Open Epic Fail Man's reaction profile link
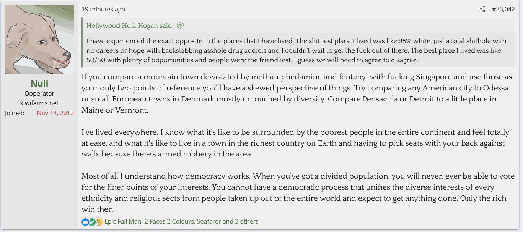This screenshot has height=232, width=523. [x=123, y=221]
